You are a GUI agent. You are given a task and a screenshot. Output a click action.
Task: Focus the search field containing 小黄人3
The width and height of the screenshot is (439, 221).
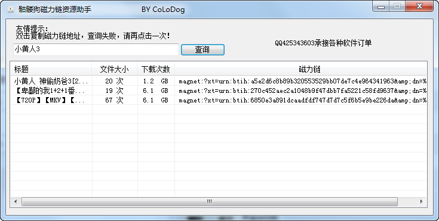coord(96,49)
